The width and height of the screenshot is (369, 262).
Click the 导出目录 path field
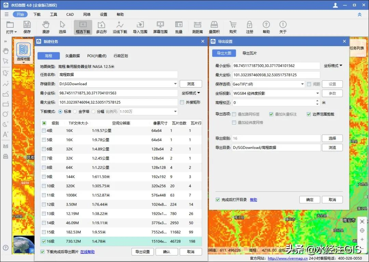tap(276, 147)
